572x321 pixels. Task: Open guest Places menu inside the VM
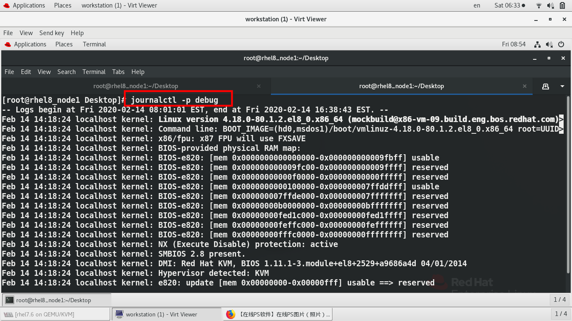coord(64,44)
